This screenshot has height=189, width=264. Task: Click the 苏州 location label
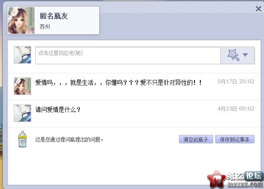(45, 27)
